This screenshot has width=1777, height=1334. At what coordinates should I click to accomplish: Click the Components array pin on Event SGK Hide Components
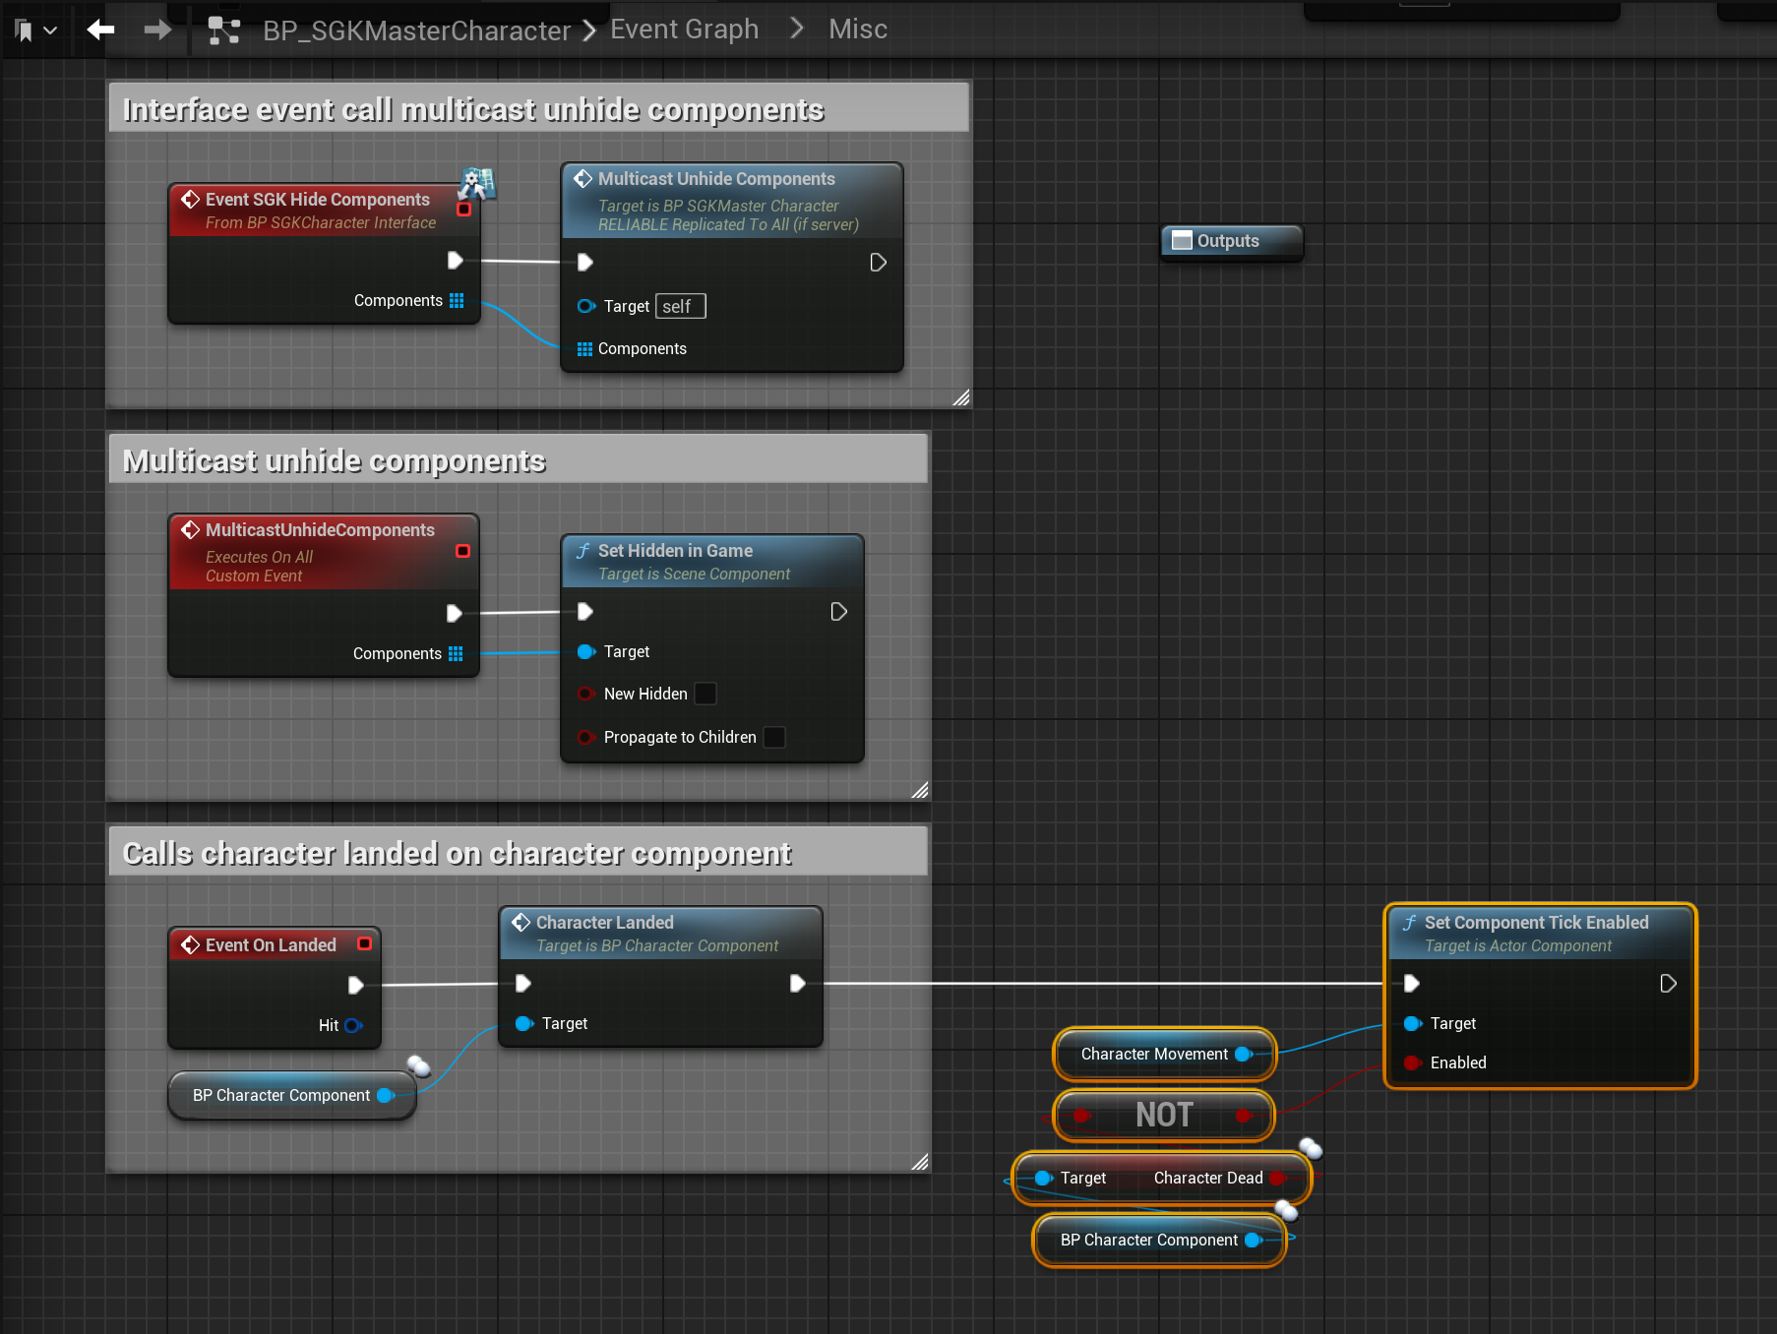457,300
